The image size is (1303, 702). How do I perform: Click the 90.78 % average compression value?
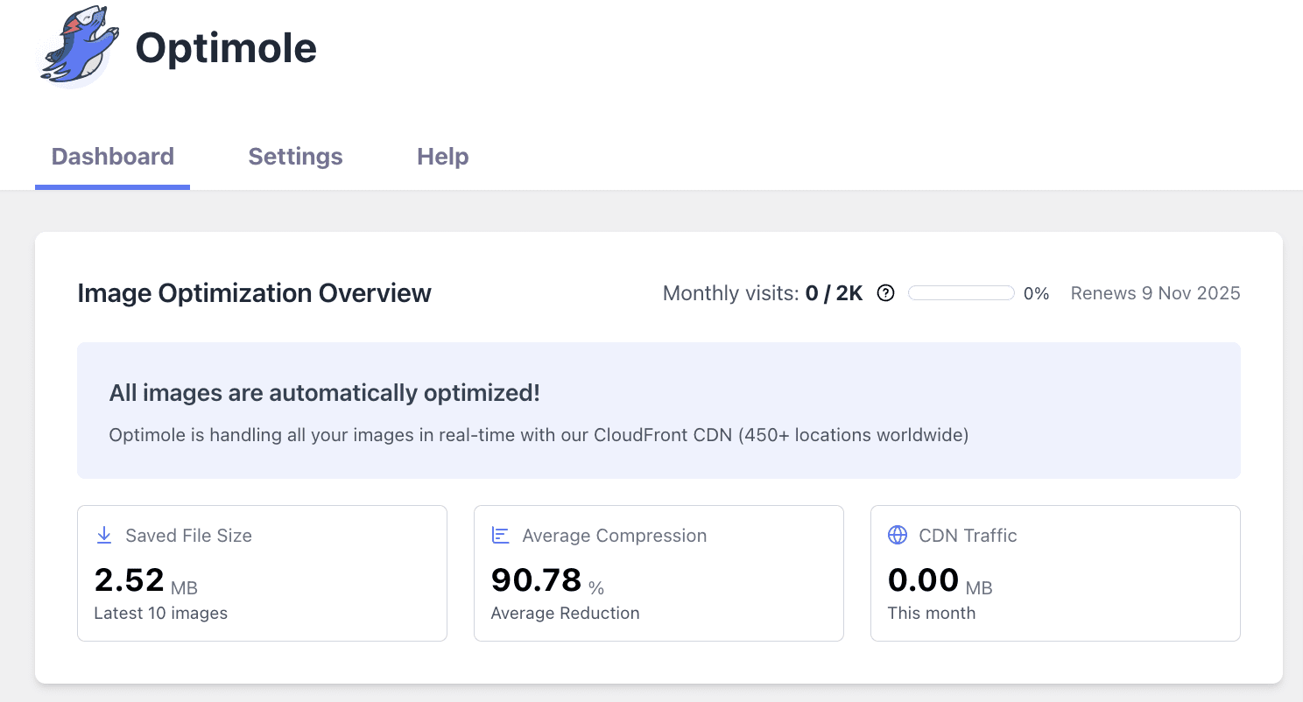coord(547,580)
